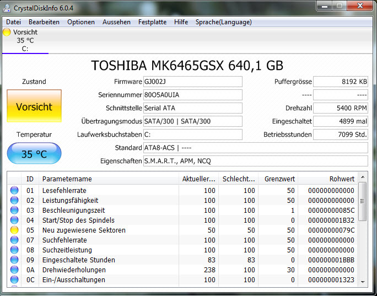Click the Seriennummer field 80O5A0UIA
377x296 pixels.
(193, 95)
